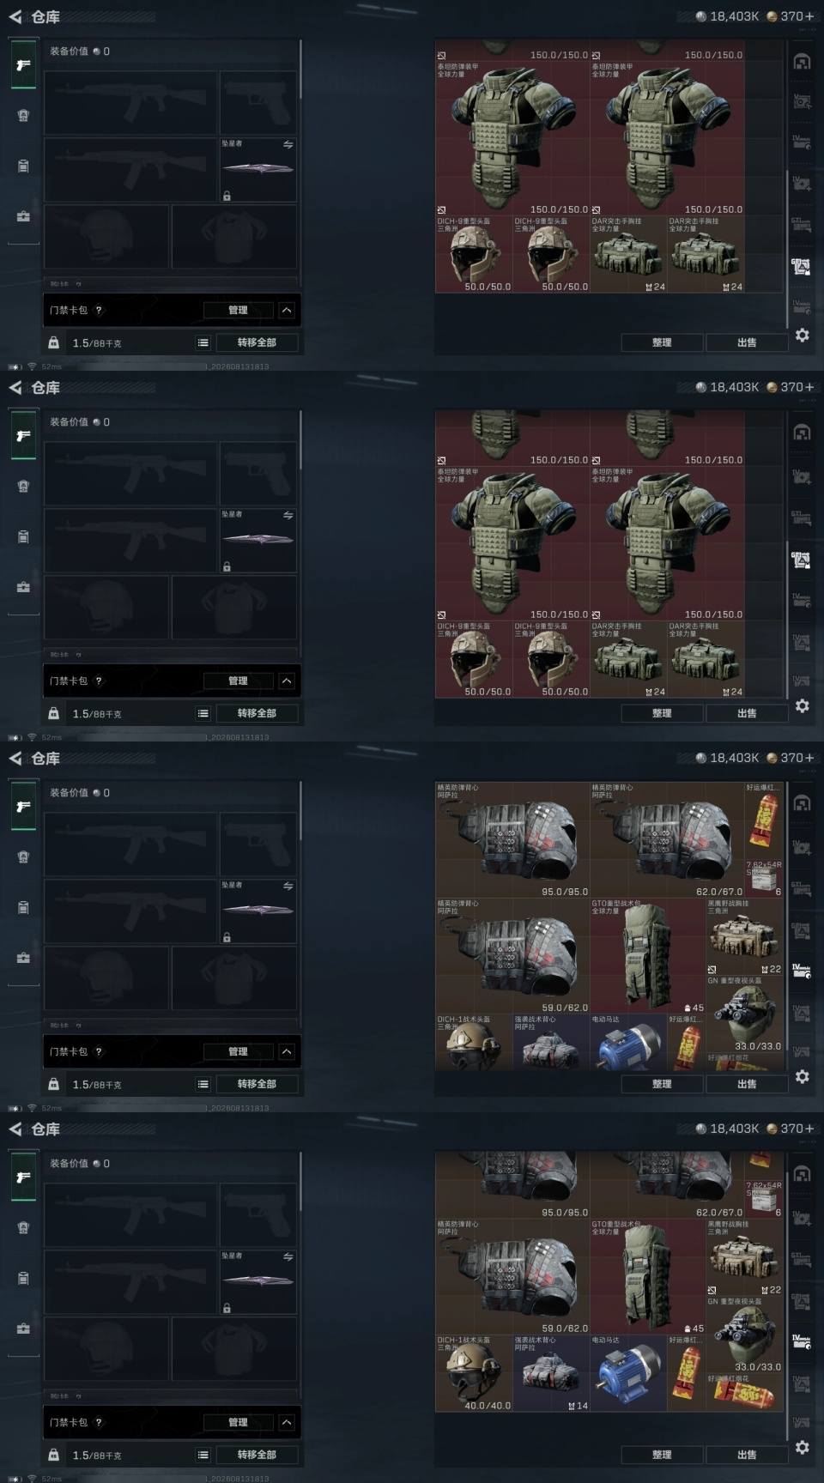Screen dimensions: 824x1483
Task: Open weight list menu icon in top screenshot
Action: 203,342
